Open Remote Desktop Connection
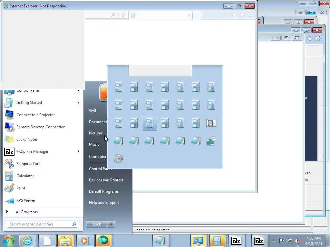This screenshot has height=247, width=330. coord(41,127)
